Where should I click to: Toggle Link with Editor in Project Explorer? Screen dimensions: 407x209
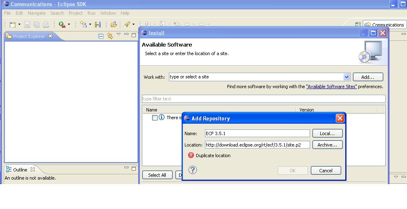[x=110, y=36]
